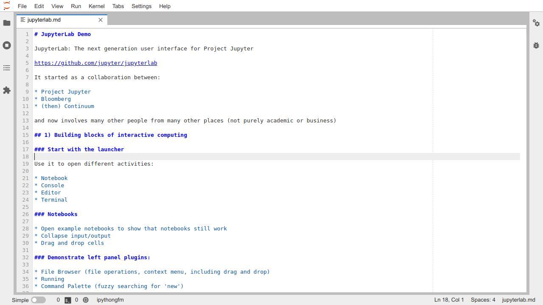Click the '* Drag and drop cells' line
The height and width of the screenshot is (305, 543).
pyautogui.click(x=69, y=243)
